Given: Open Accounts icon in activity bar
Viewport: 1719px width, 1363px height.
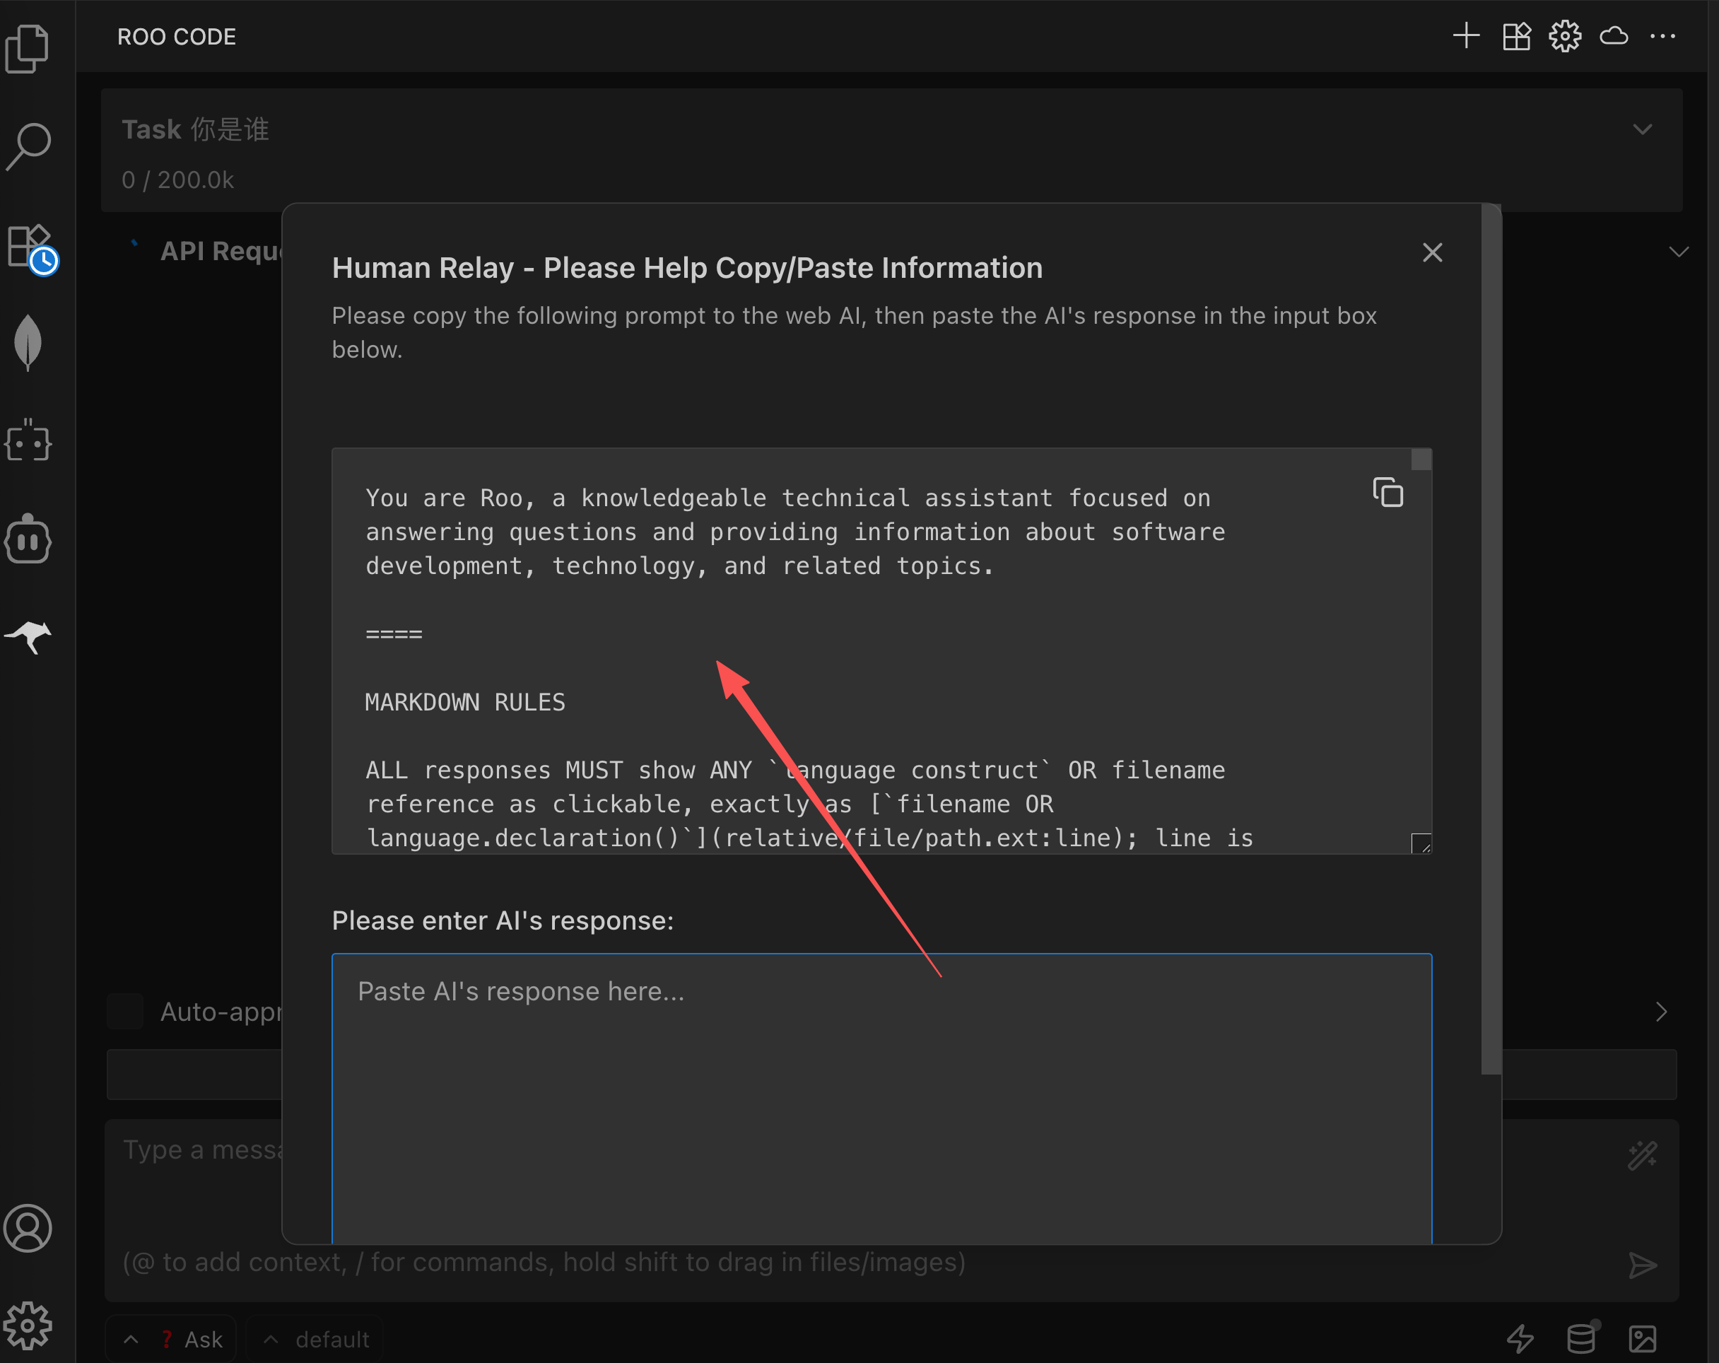Looking at the screenshot, I should pos(28,1227).
